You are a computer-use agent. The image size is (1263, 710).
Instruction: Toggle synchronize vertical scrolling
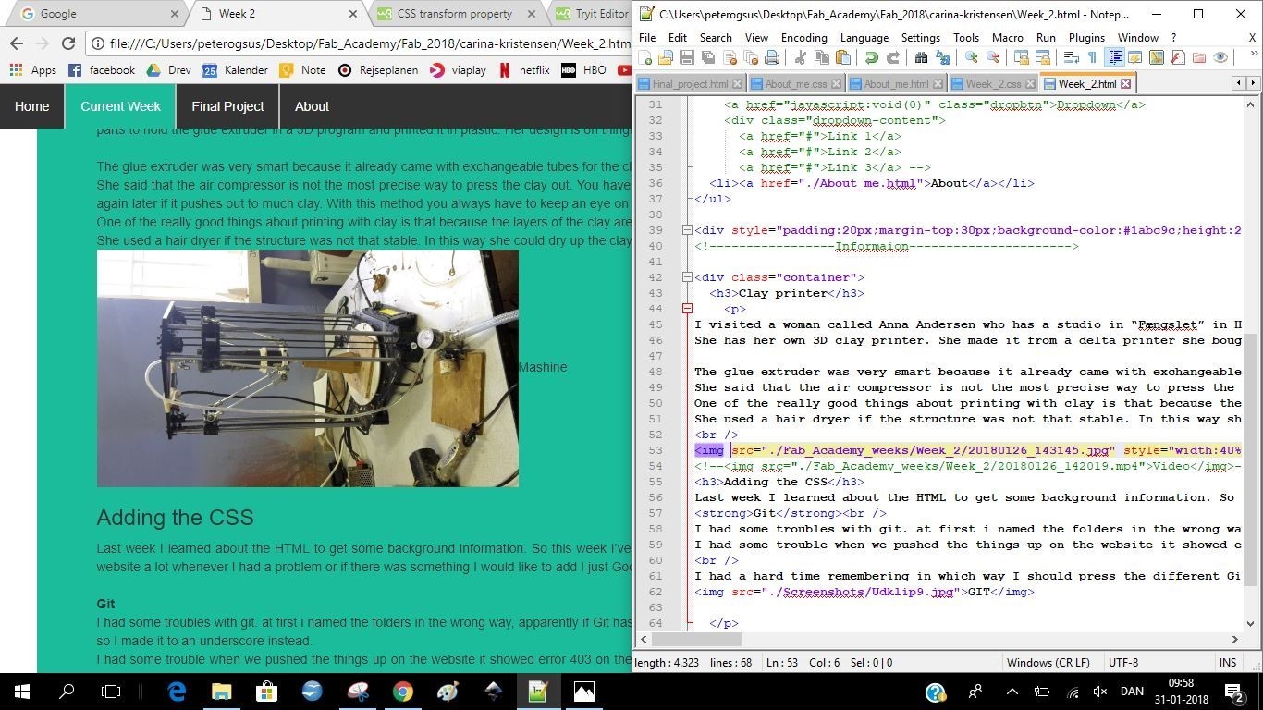point(1021,57)
